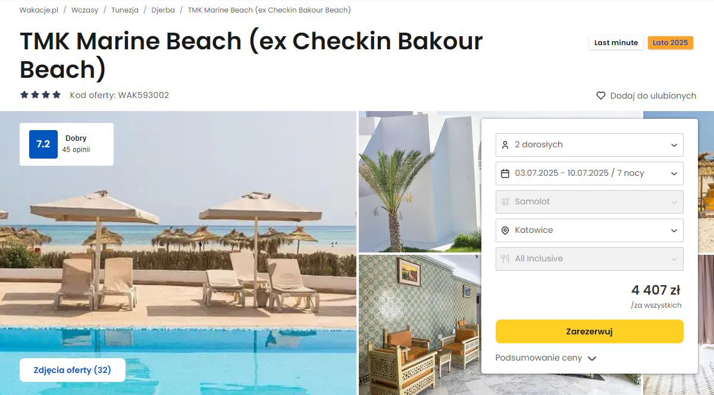This screenshot has width=714, height=395.
Task: Open the Wczasy breadcrumb link
Action: 84,10
